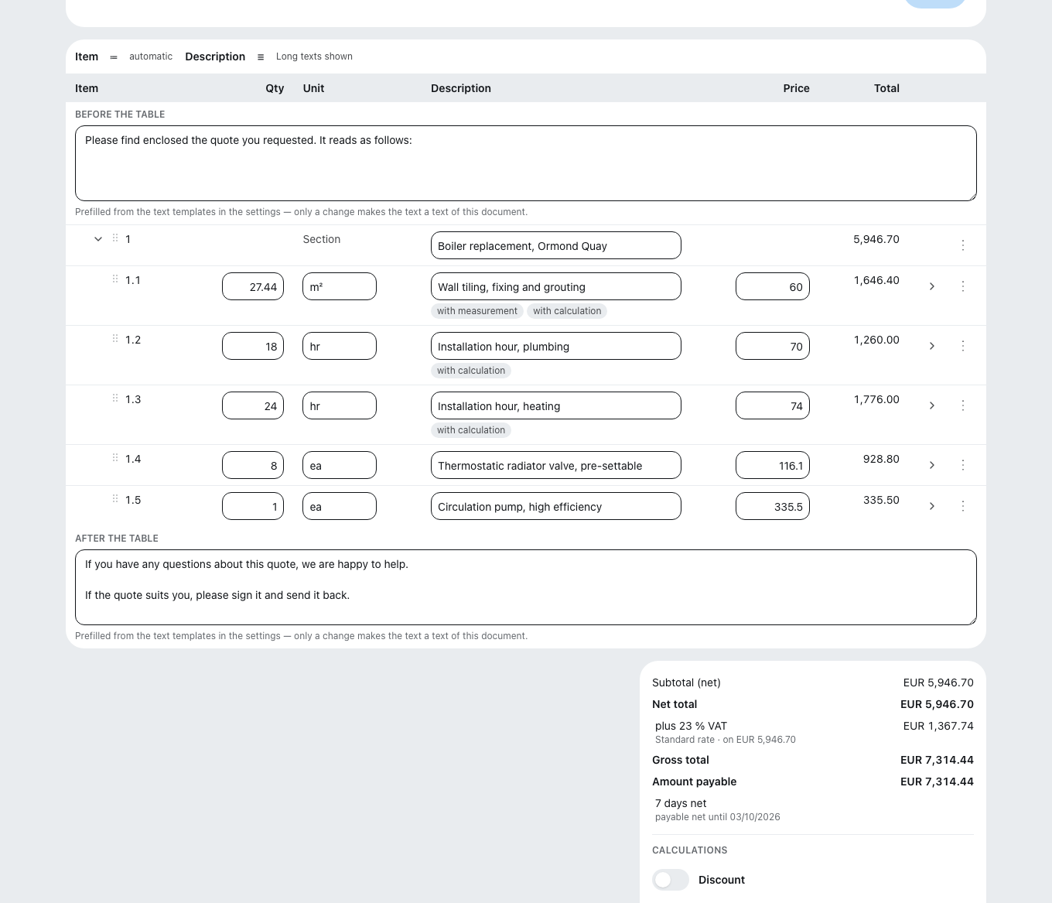Image resolution: width=1052 pixels, height=903 pixels.
Task: Click the quantity field showing 8
Action: tap(253, 465)
